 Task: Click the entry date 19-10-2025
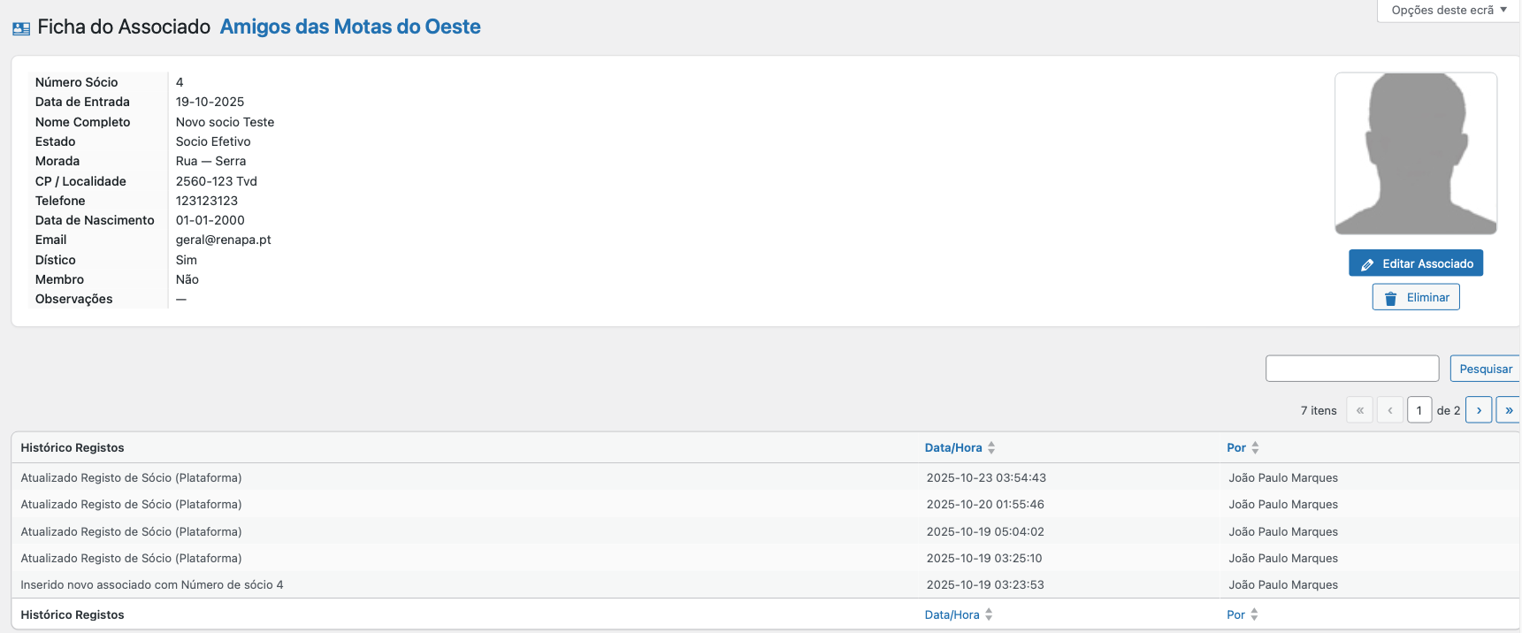pyautogui.click(x=210, y=102)
